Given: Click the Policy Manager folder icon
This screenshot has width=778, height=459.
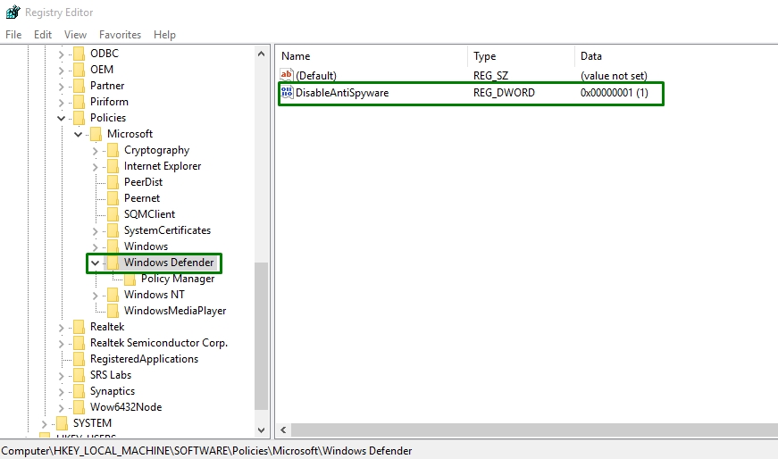Looking at the screenshot, I should [x=130, y=279].
